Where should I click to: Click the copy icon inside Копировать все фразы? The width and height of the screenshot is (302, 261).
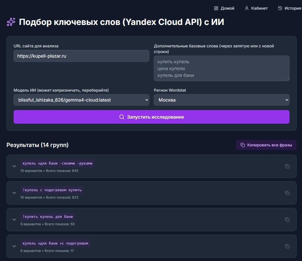243,145
